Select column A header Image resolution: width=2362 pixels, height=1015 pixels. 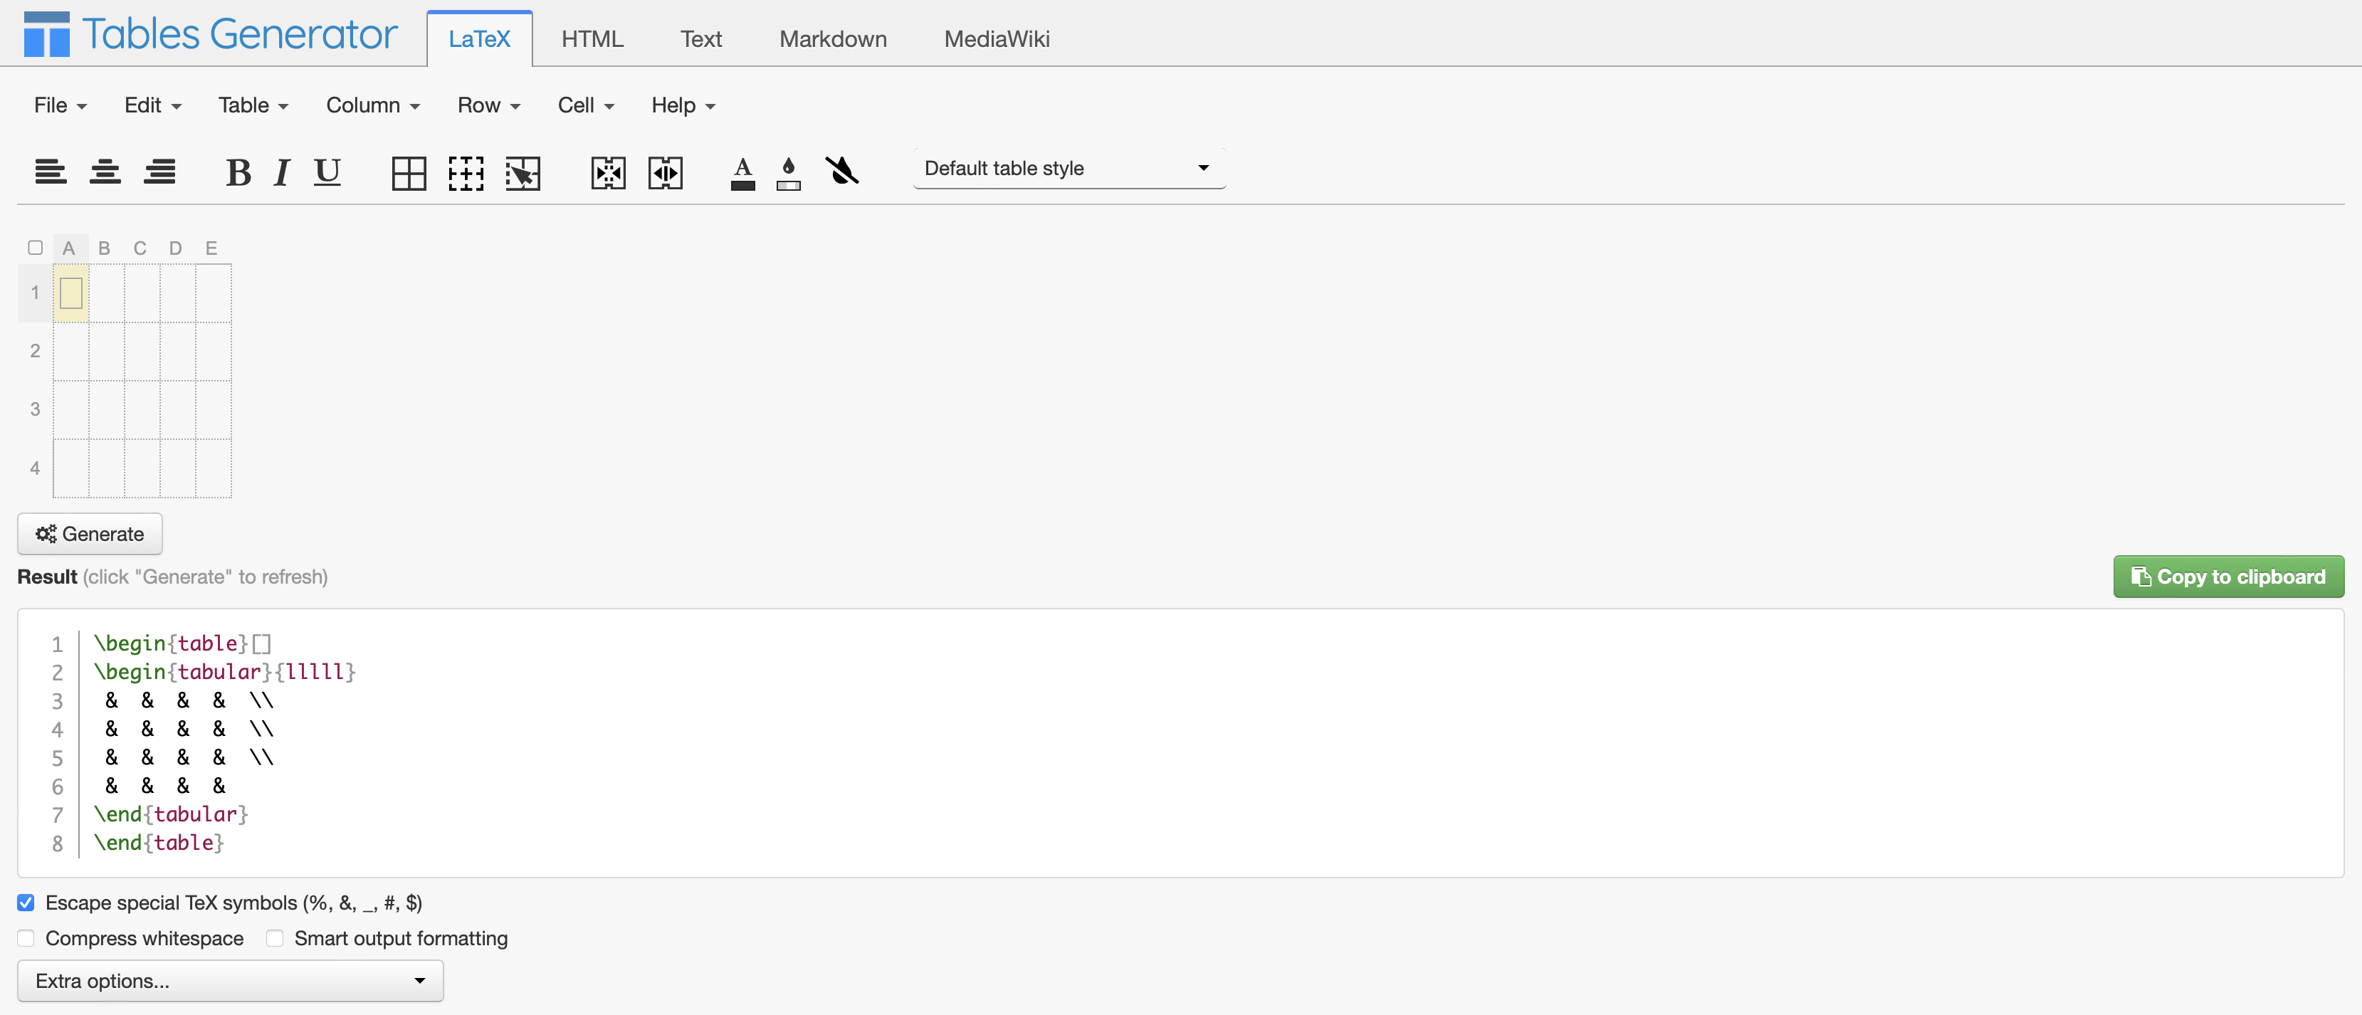[69, 248]
